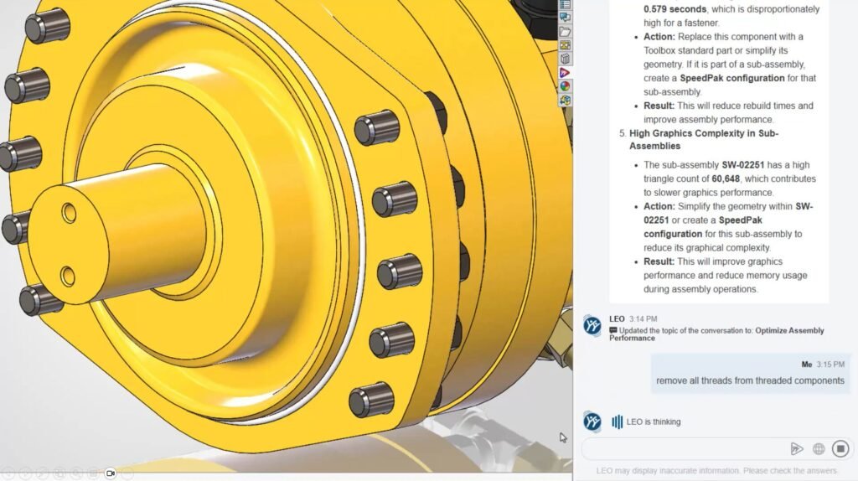Stop LEO's response with the stop button

pos(840,448)
